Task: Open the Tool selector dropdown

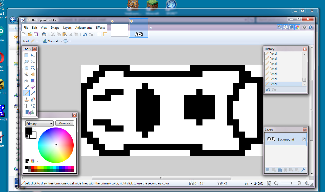Action: pyautogui.click(x=37, y=41)
